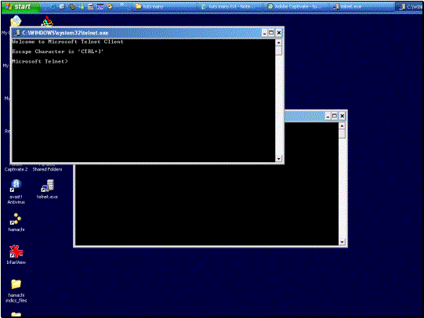The width and height of the screenshot is (424, 318).
Task: Click the scroll thumb in the background console window
Action: [x=342, y=134]
